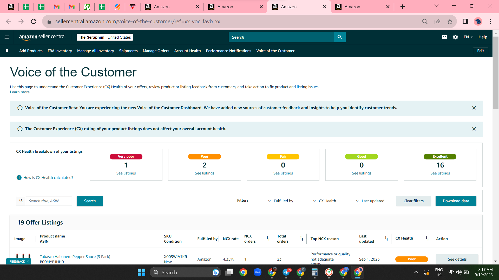499x280 pixels.
Task: Click The Seraphim United States account selector
Action: [105, 37]
